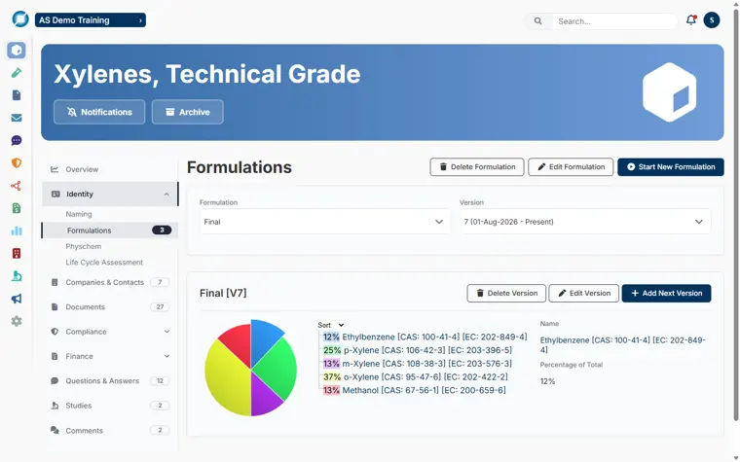The height and width of the screenshot is (462, 740).
Task: Click the app logo at top left
Action: coord(20,19)
